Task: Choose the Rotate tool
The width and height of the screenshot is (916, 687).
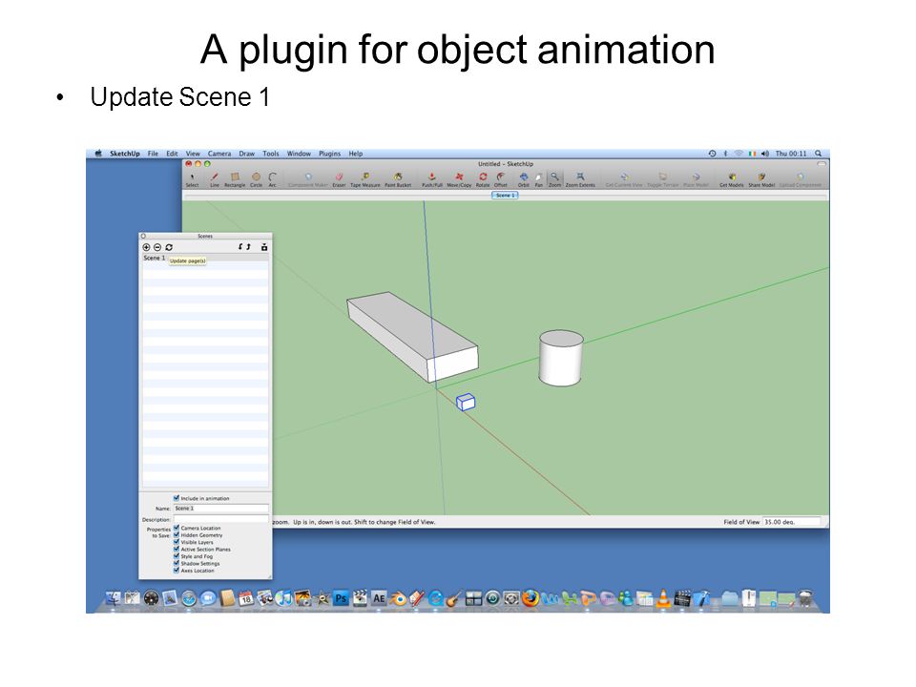Action: 483,179
